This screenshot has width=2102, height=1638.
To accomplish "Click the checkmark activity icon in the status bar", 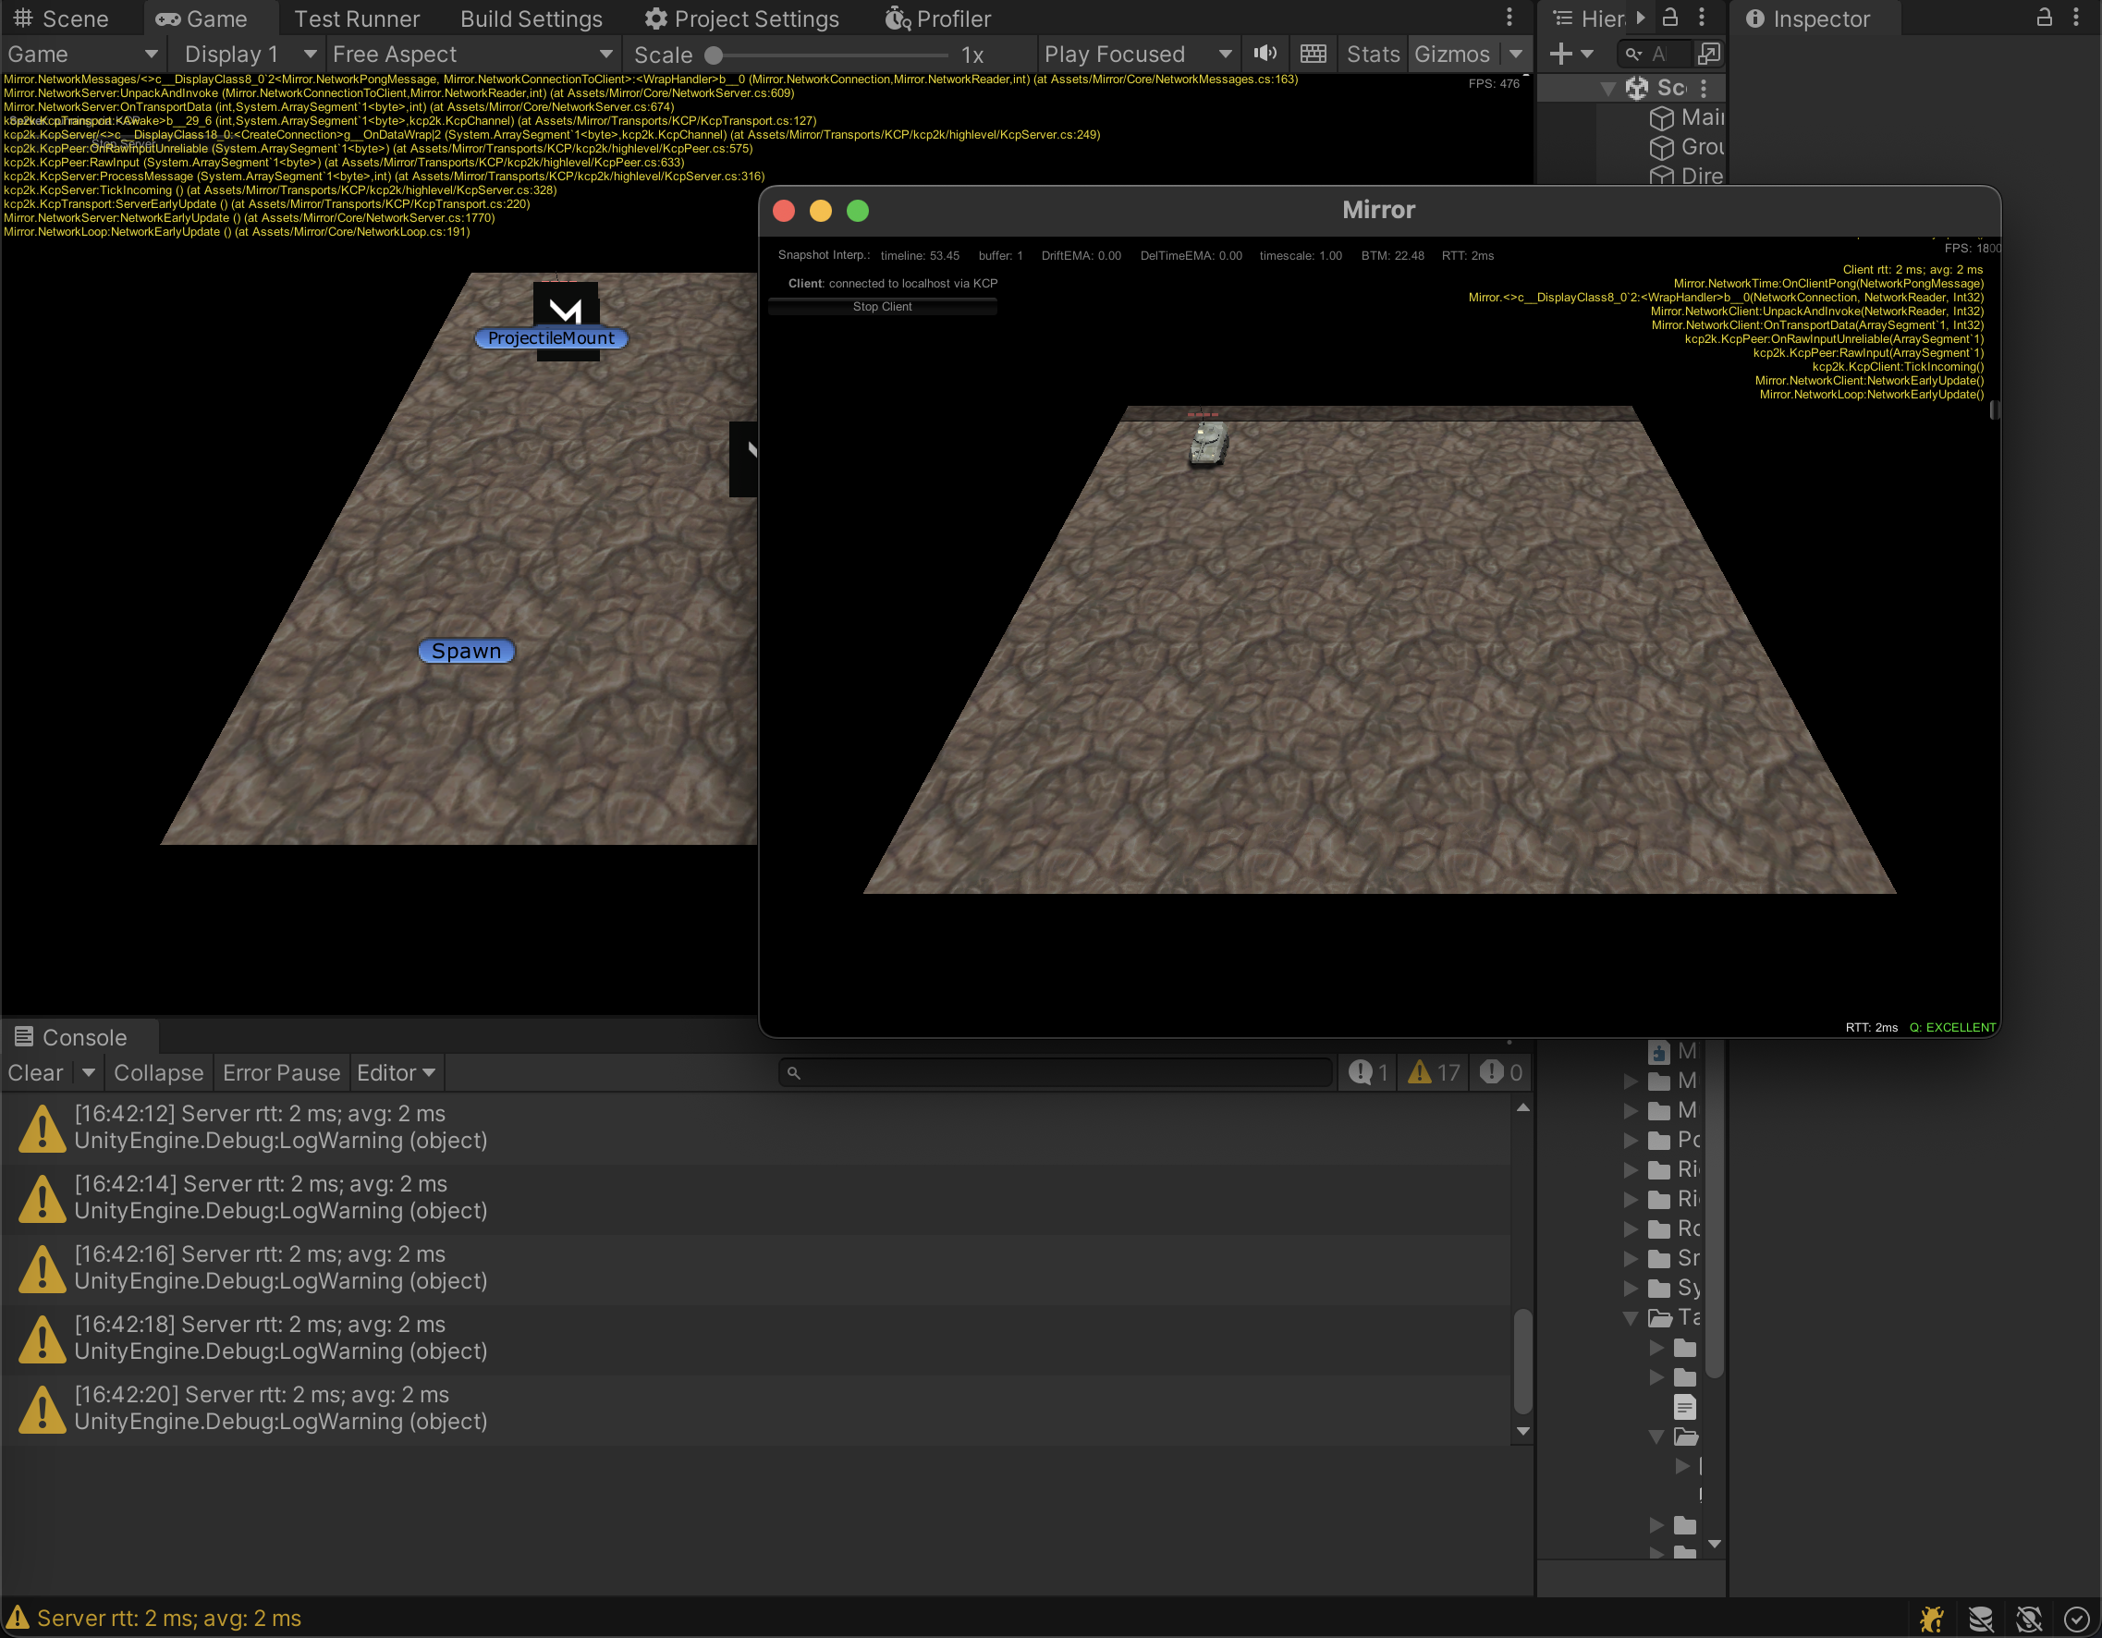I will coord(2076,1620).
